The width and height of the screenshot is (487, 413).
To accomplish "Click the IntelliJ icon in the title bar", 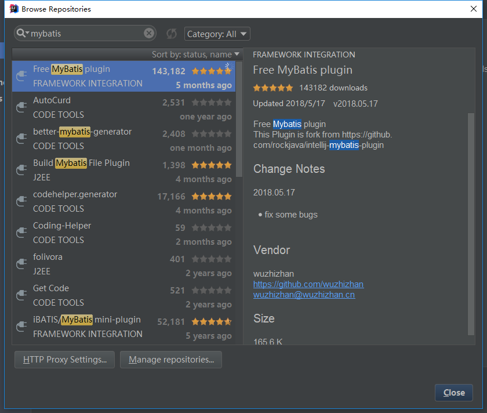I will [14, 9].
